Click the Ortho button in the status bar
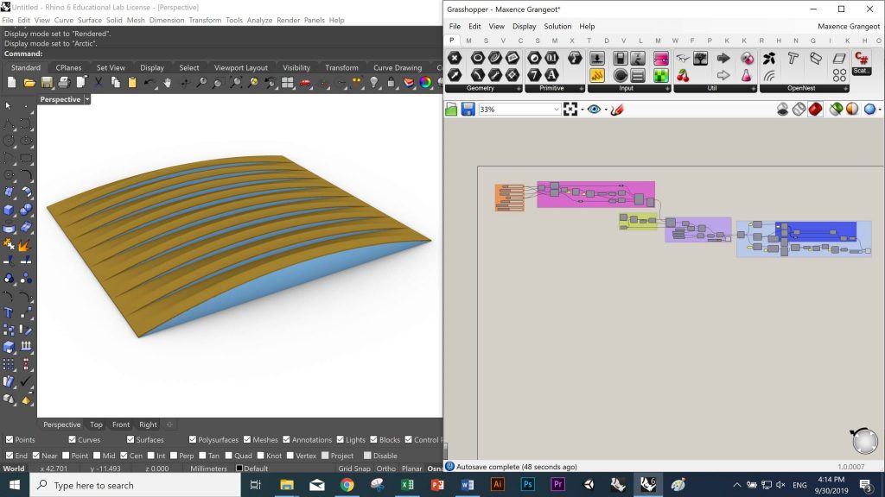 [x=385, y=469]
